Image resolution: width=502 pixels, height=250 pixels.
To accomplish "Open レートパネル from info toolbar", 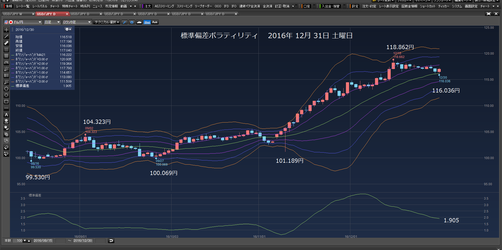I will point(40,6).
